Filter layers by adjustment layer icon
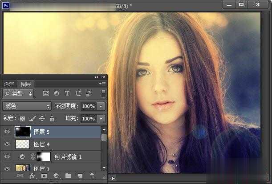Image resolution: width=272 pixels, height=184 pixels. [57, 94]
